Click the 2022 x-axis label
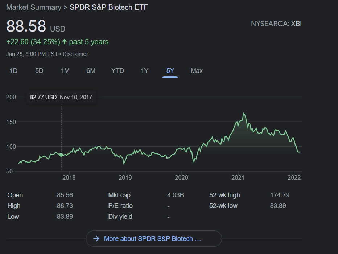Screen dimensions: 338x254 tap(294, 177)
